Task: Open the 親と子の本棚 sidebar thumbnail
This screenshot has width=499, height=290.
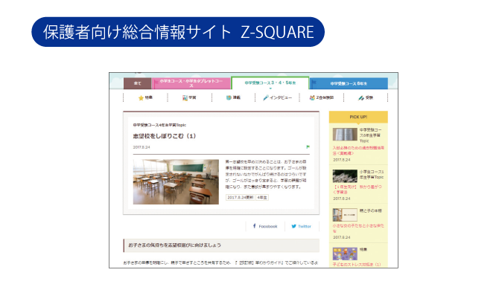Action: pyautogui.click(x=345, y=215)
